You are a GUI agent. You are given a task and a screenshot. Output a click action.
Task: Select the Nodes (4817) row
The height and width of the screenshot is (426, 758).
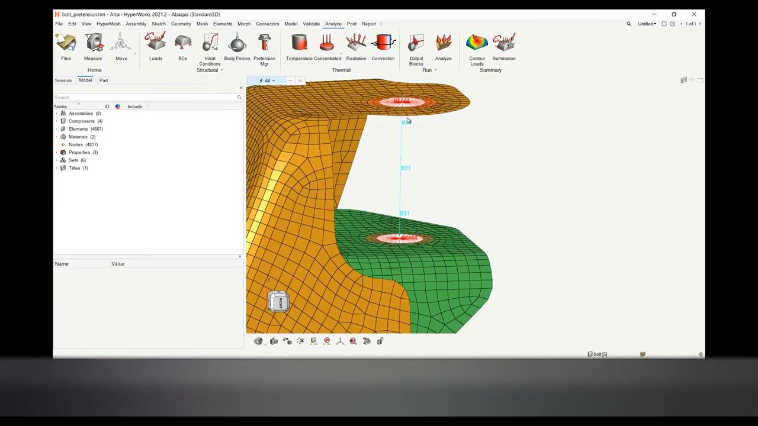pos(83,144)
